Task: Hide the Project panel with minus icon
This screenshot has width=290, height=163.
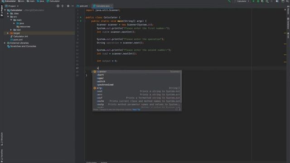Action: [x=72, y=6]
